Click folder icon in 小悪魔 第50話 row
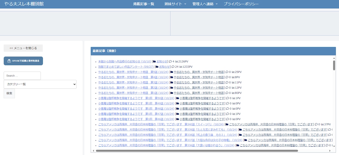339x155 pixels. pyautogui.click(x=177, y=98)
